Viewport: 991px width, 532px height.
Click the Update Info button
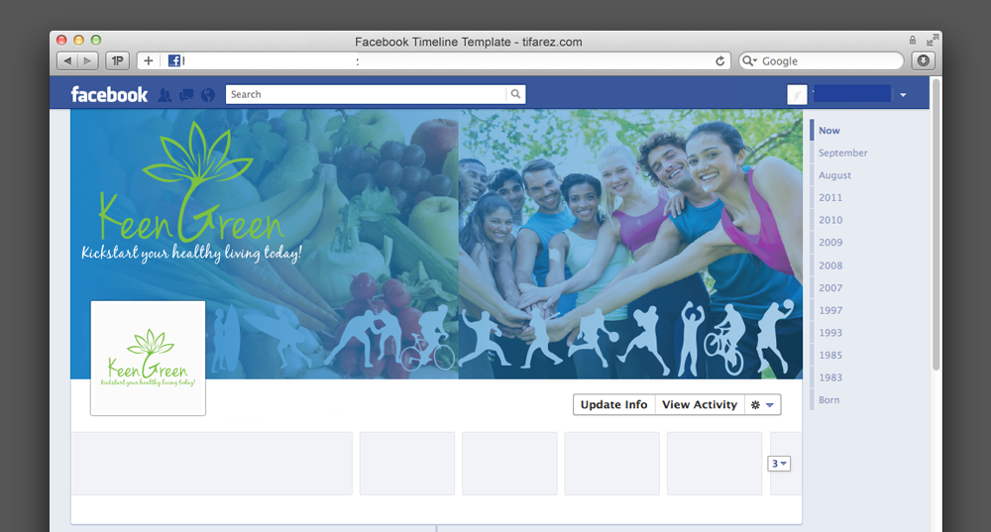tap(613, 405)
